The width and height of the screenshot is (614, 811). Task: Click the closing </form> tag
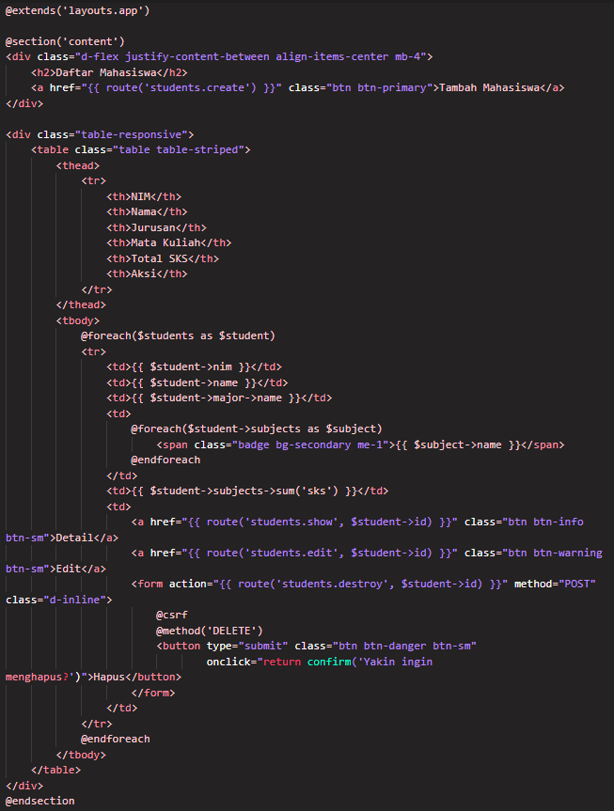pyautogui.click(x=153, y=693)
